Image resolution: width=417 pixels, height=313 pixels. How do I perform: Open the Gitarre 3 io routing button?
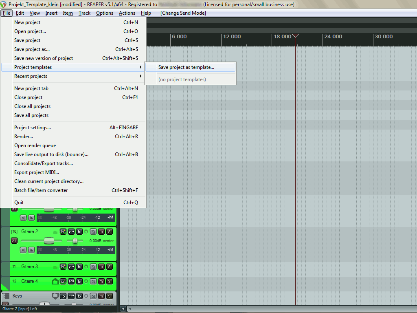pos(63,267)
